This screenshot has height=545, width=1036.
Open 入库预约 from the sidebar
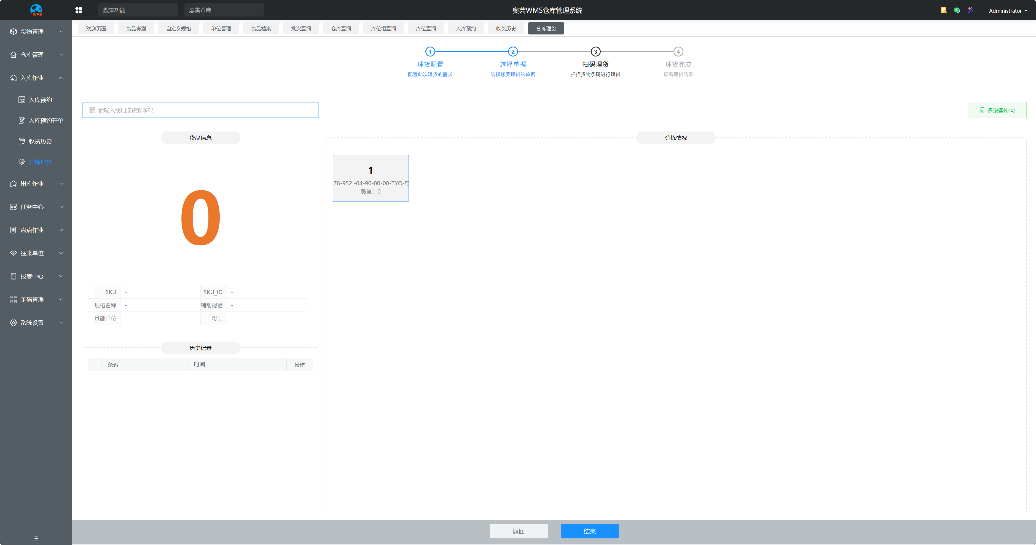pos(40,100)
